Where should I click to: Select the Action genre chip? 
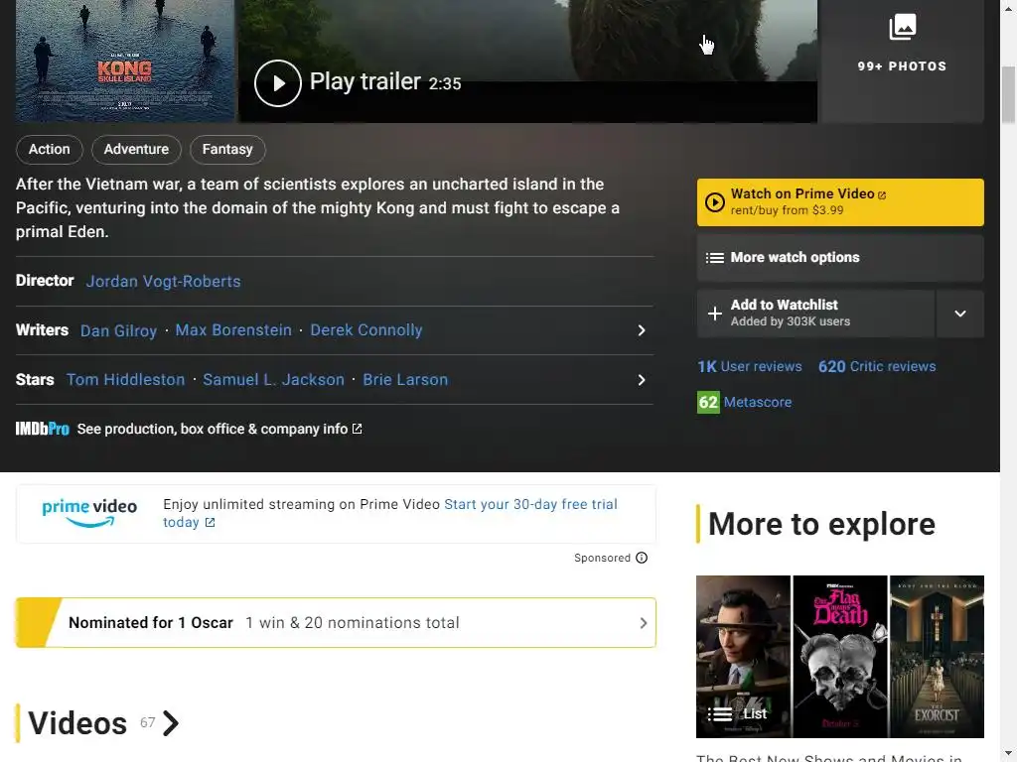tap(50, 149)
